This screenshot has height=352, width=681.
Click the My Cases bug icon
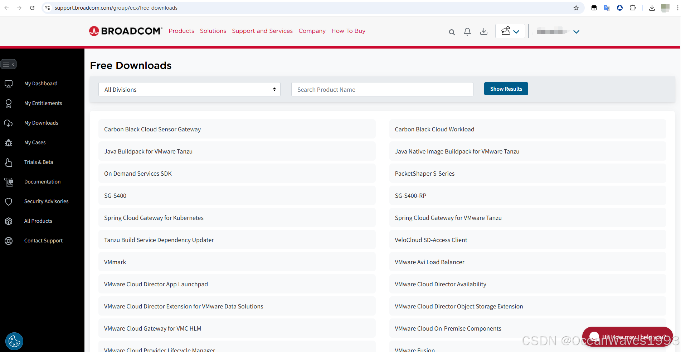9,142
